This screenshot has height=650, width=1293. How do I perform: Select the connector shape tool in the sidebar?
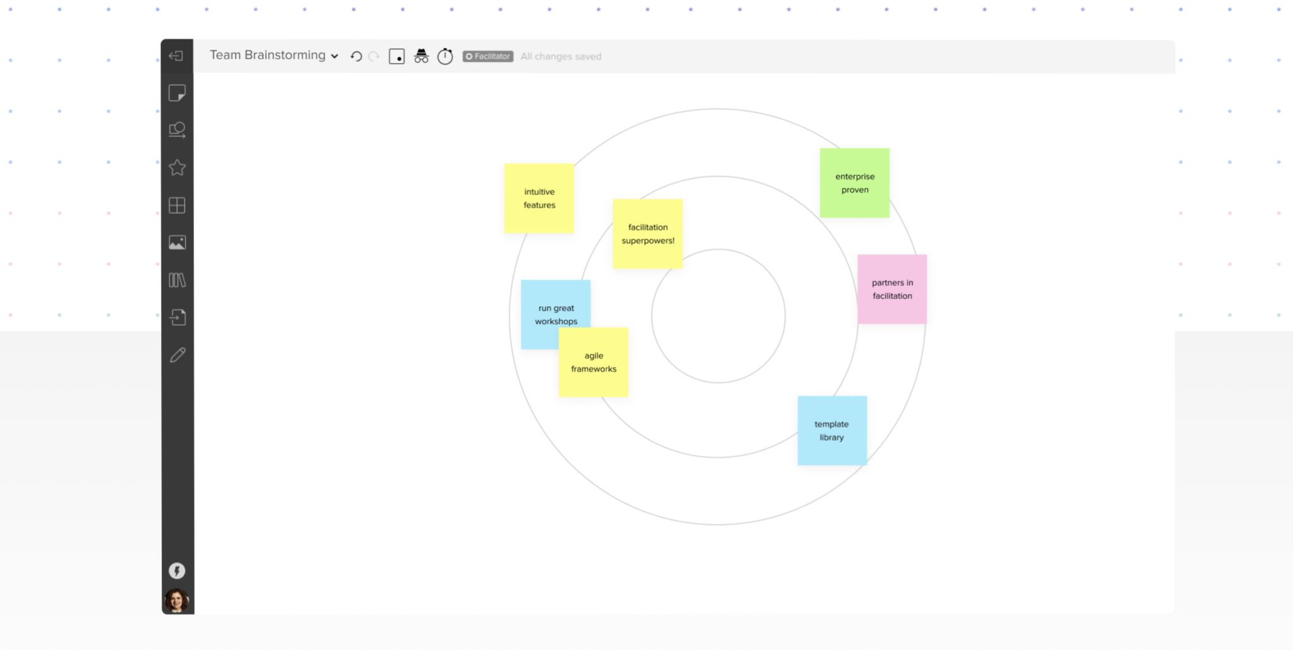point(177,129)
